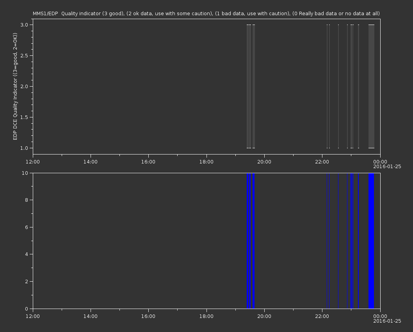
Task: Click the 2.5 tick label on top plot
Action: click(25, 55)
